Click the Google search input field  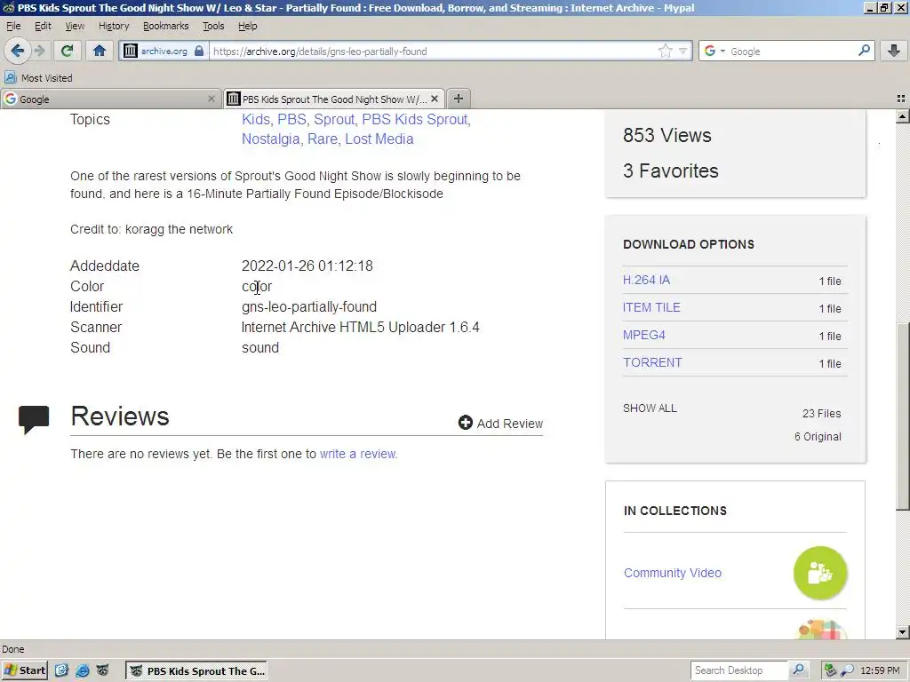792,51
